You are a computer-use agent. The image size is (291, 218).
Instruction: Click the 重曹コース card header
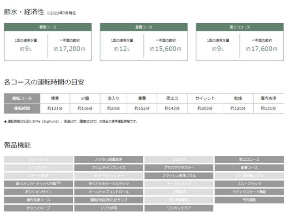point(144,27)
